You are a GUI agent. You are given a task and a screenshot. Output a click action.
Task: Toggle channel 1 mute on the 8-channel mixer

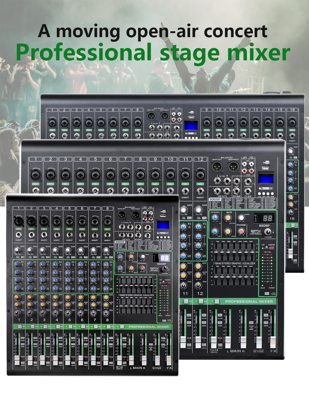[20, 326]
